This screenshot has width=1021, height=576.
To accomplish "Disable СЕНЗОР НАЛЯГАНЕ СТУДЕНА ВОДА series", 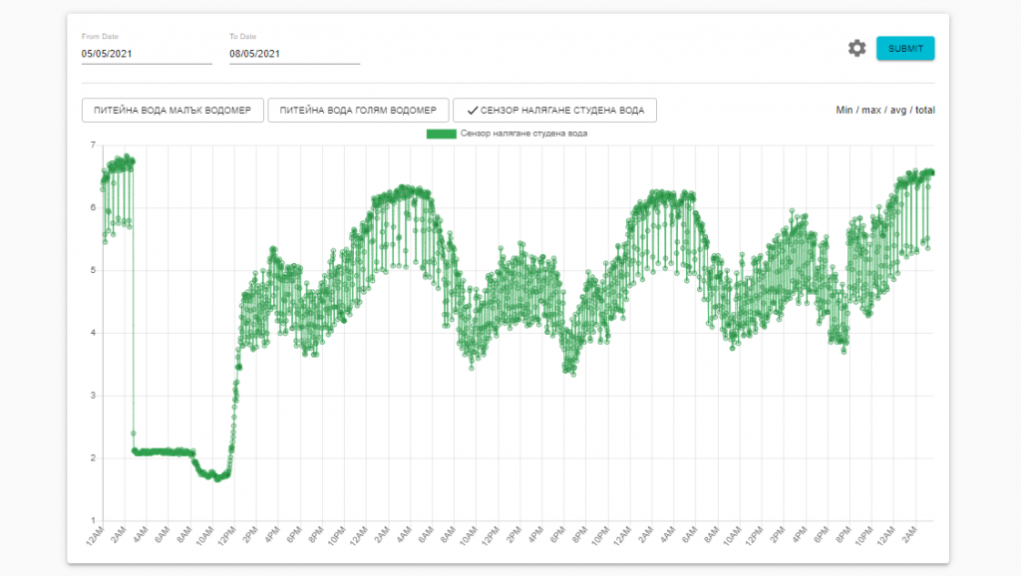I will [554, 110].
